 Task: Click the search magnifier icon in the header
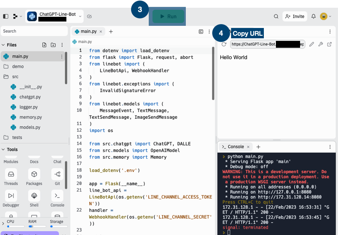click(276, 16)
